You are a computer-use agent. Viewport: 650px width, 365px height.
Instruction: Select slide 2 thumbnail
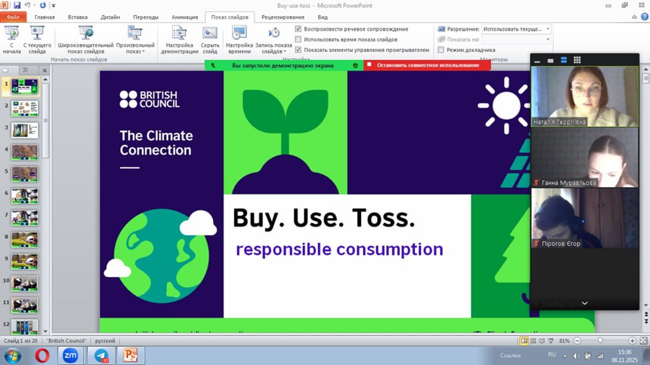25,108
